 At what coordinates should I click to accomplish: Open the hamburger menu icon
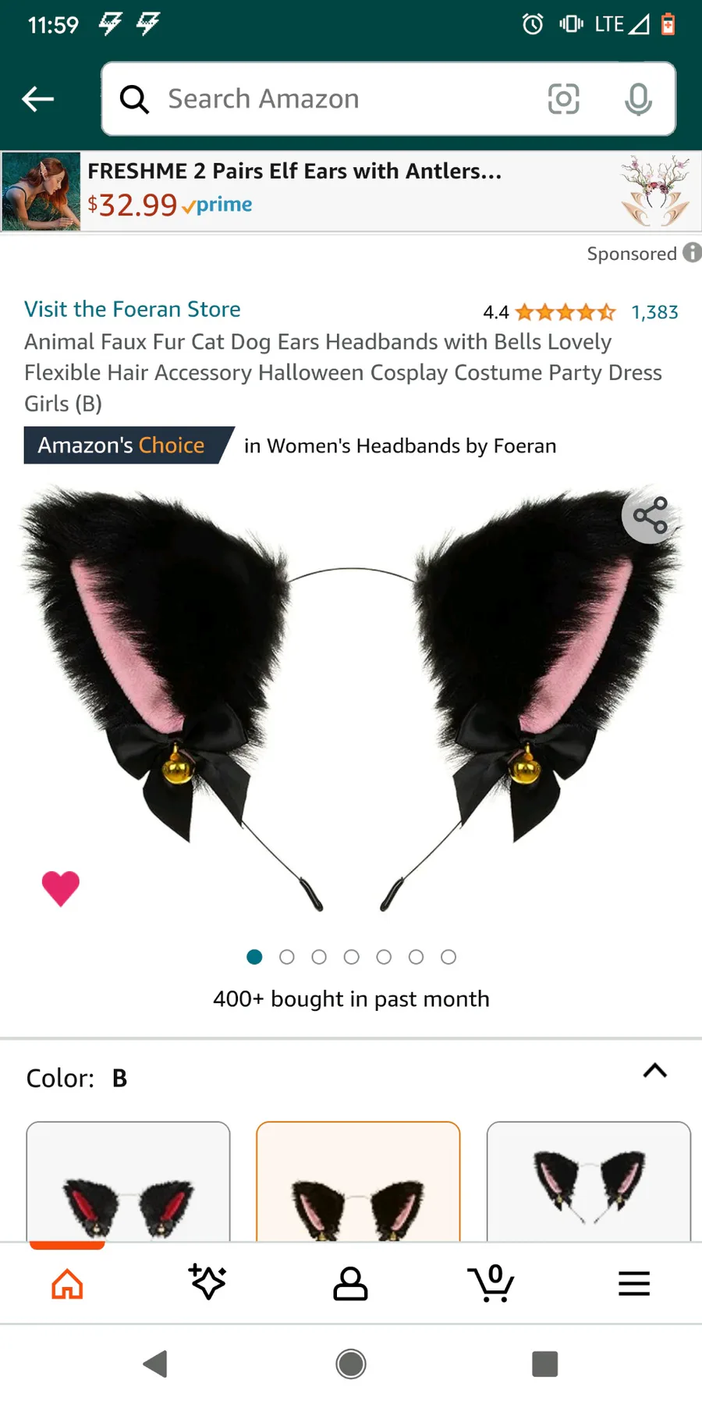[x=634, y=1283]
